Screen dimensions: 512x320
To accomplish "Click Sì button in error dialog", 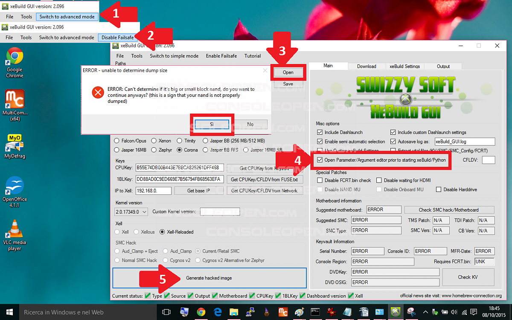I will (x=212, y=124).
